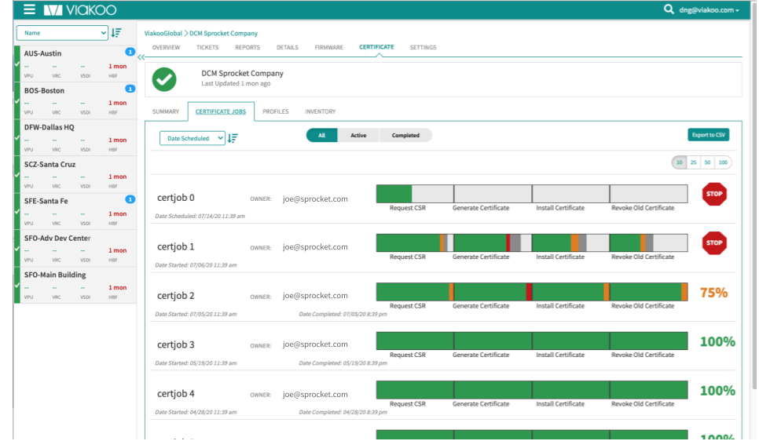Switch to the Firmware tab
This screenshot has height=441, width=759.
tap(328, 48)
